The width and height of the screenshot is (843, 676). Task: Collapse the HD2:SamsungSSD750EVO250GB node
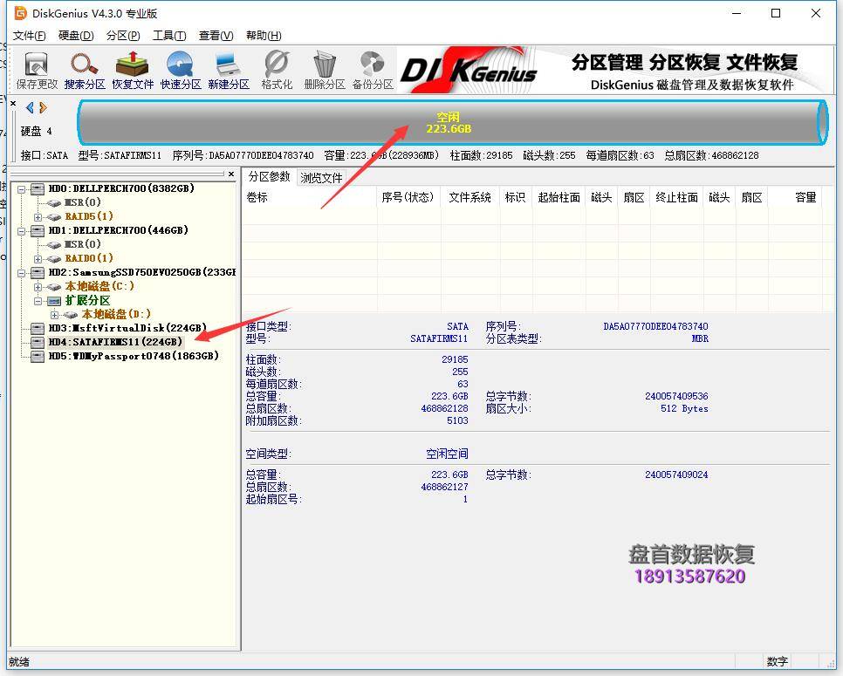tap(19, 271)
